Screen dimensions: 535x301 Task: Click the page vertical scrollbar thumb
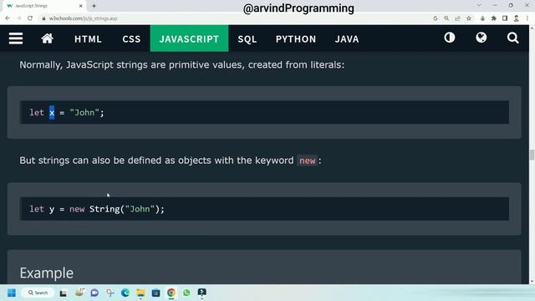pos(532,155)
